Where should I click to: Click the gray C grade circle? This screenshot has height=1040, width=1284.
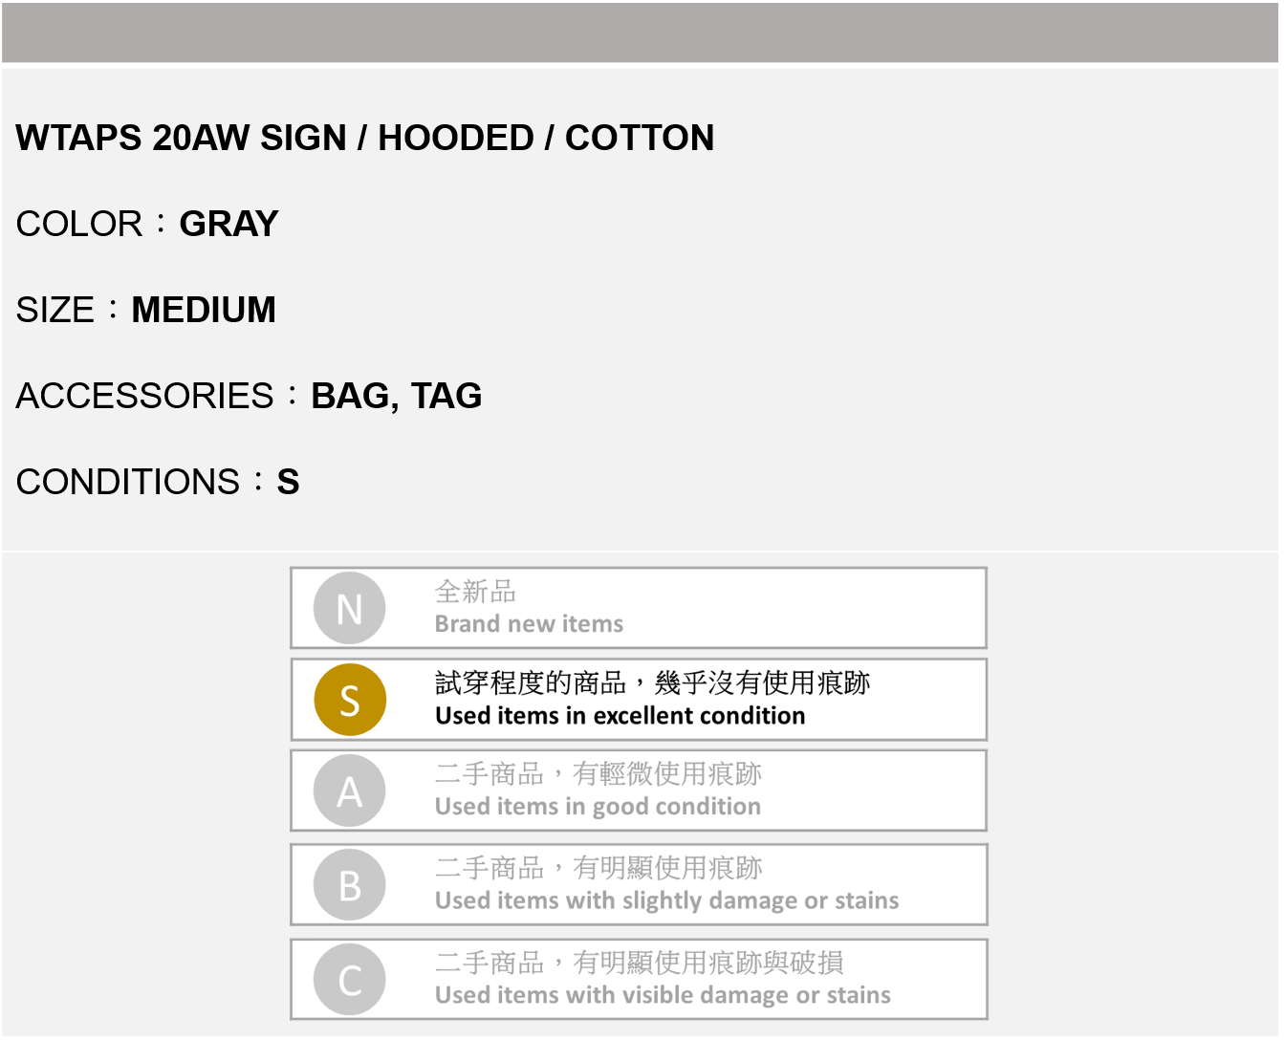(350, 980)
